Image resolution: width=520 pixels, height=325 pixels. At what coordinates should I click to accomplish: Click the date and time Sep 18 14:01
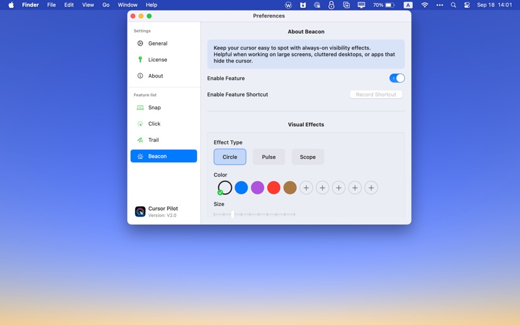click(x=495, y=5)
